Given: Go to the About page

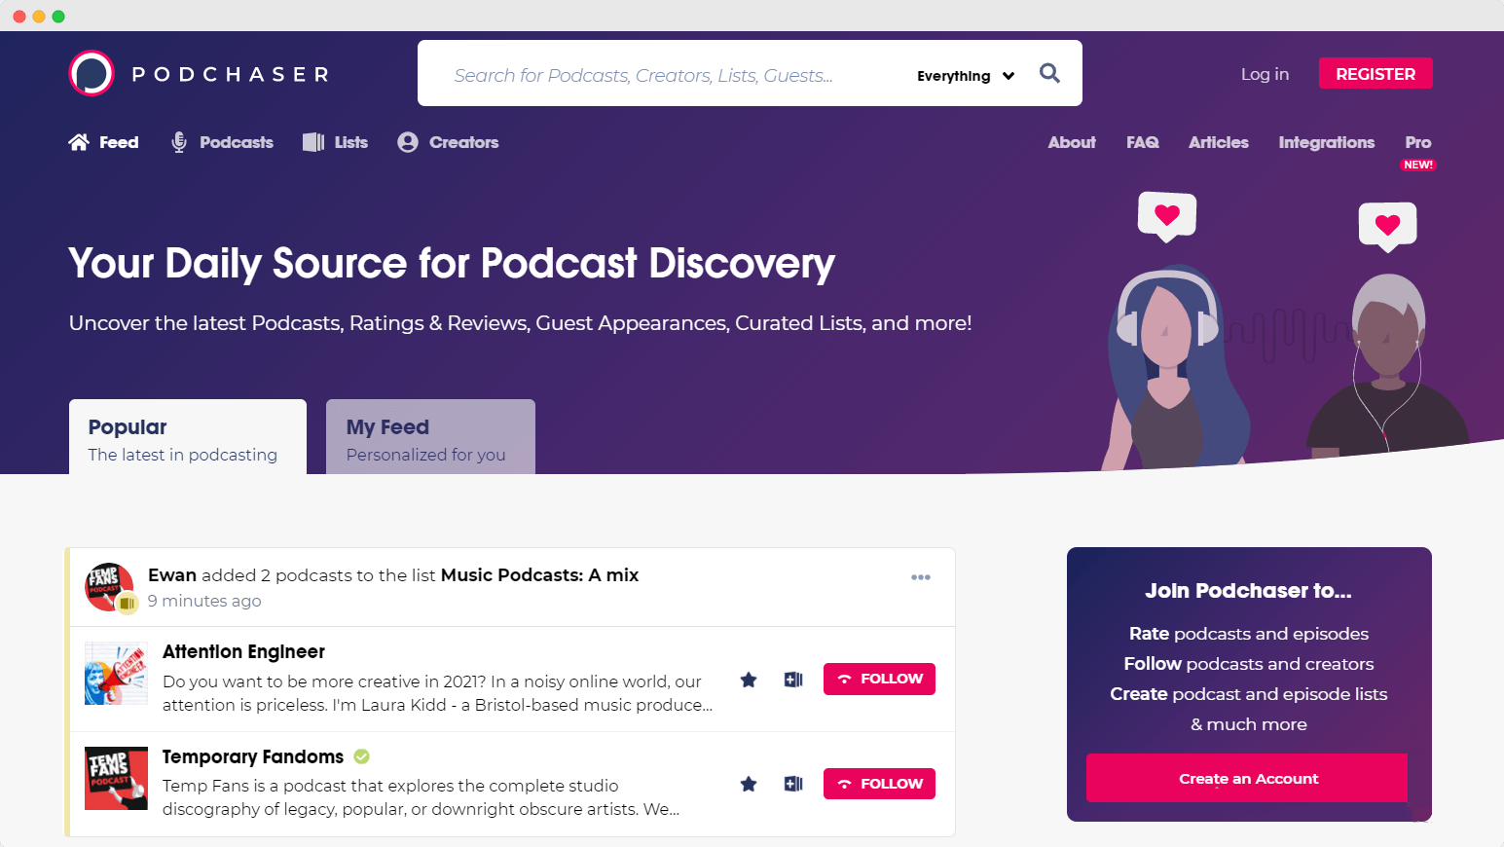Looking at the screenshot, I should click(1072, 142).
